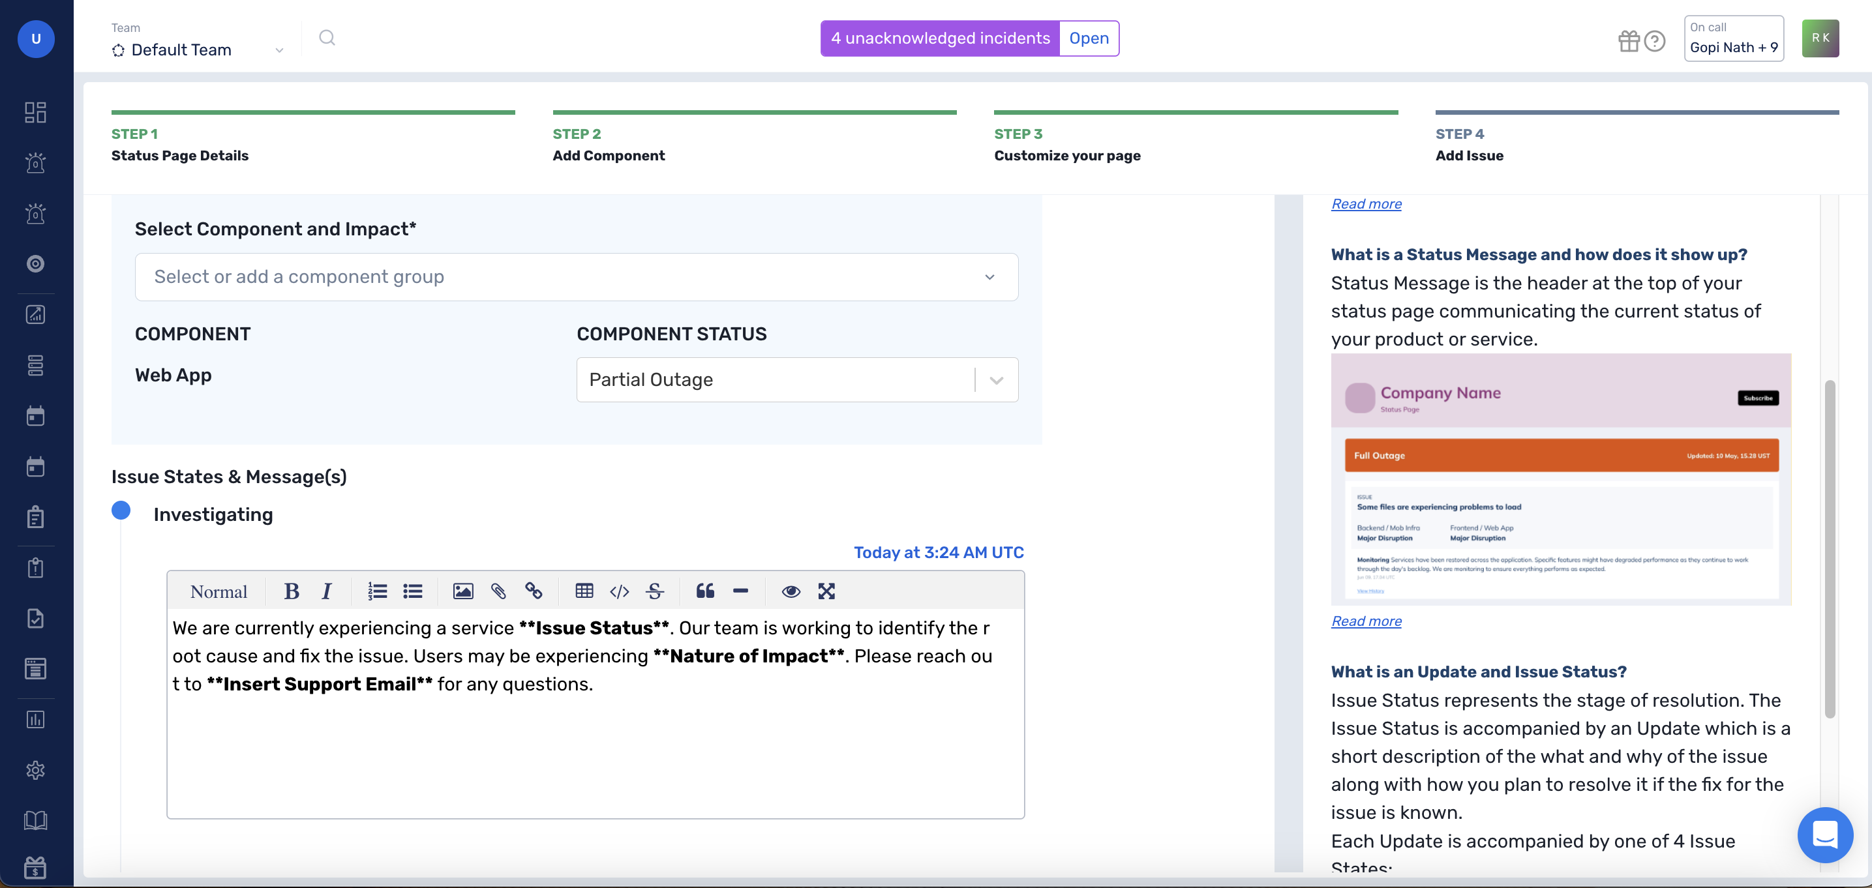Toggle the editor preview eye icon

(791, 591)
